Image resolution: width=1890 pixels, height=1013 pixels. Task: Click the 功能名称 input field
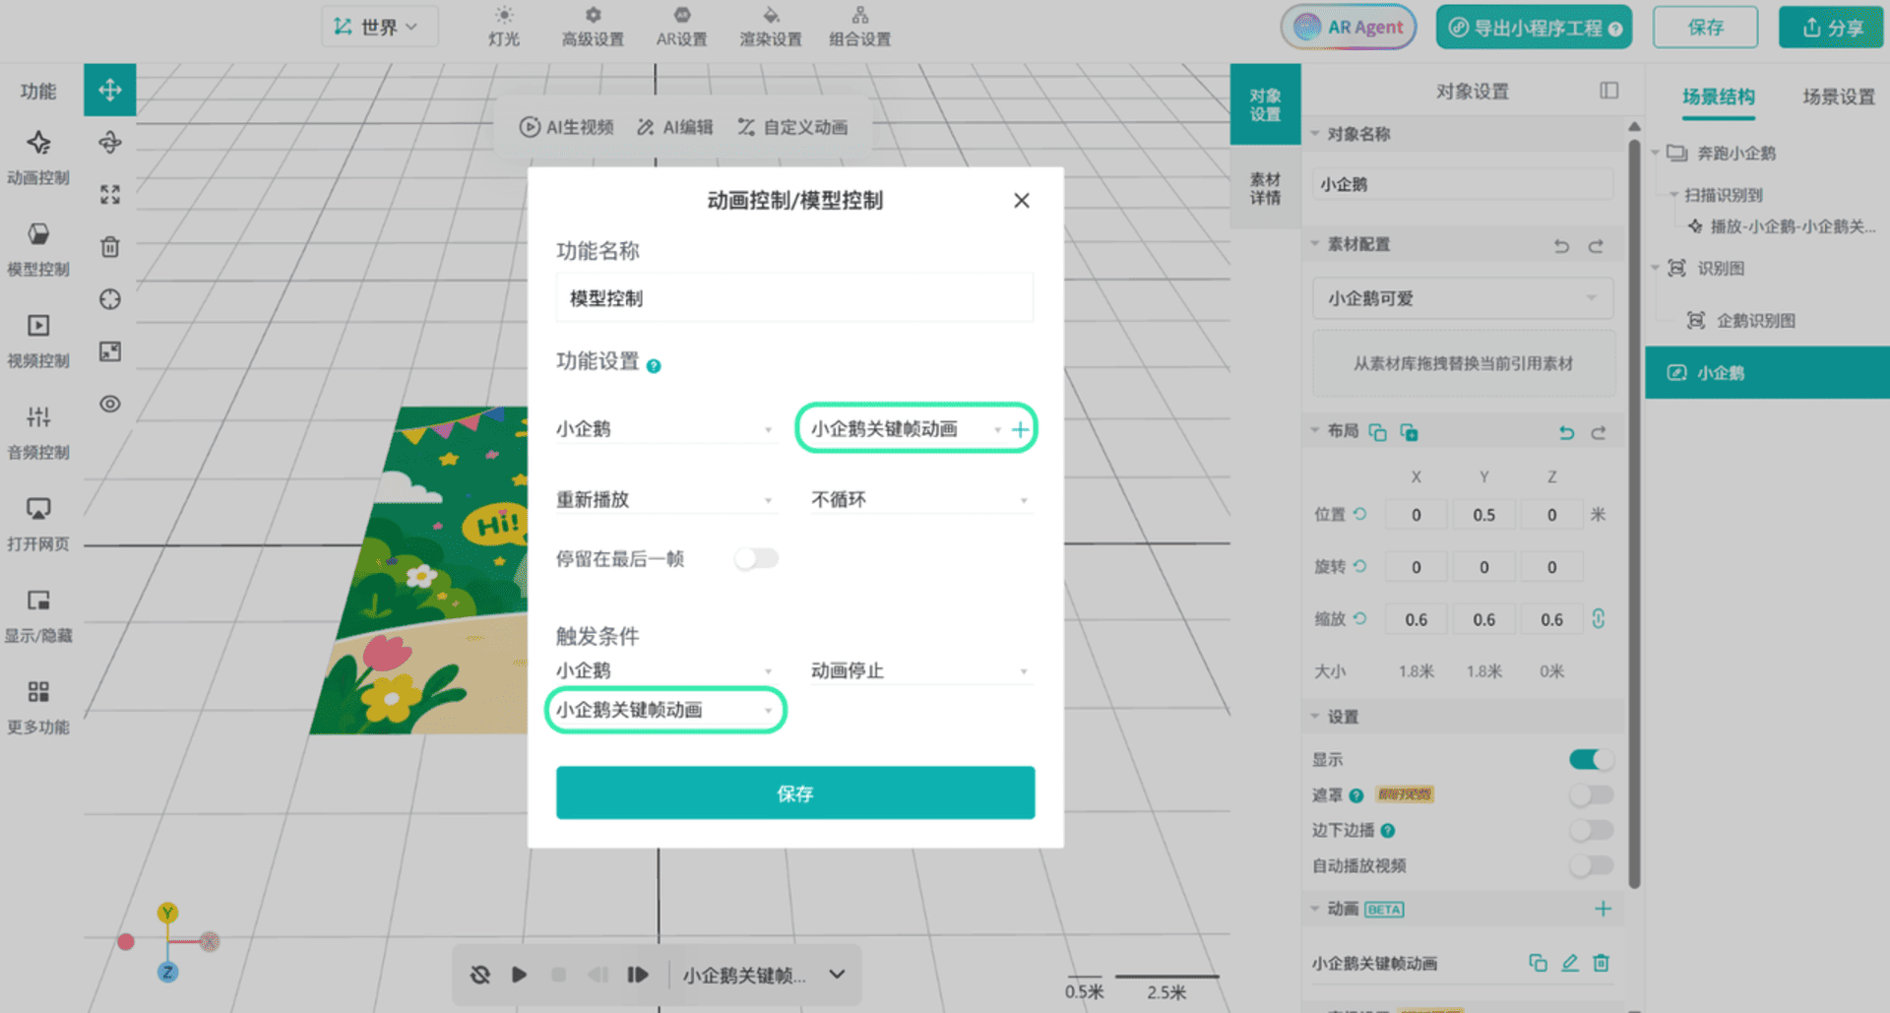click(794, 298)
